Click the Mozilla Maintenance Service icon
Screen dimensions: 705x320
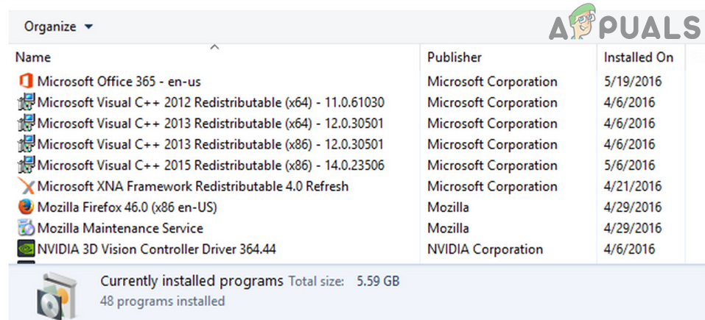tap(26, 228)
